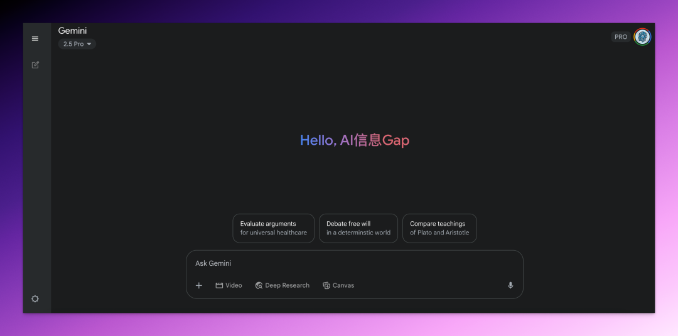Screen dimensions: 678x336
Task: Click the Hello, AI信息Gap greeting
Action: point(355,140)
